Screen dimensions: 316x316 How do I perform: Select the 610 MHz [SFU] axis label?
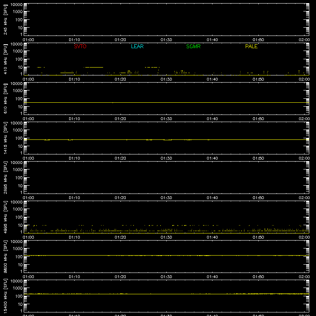coord(6,98)
